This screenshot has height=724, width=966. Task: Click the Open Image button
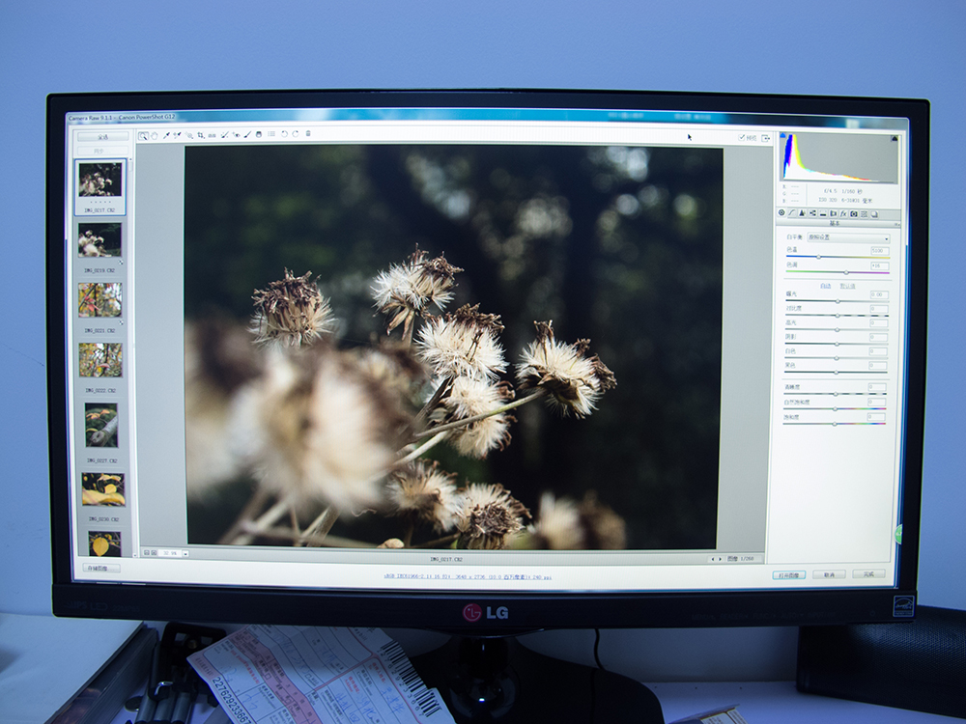click(x=789, y=575)
